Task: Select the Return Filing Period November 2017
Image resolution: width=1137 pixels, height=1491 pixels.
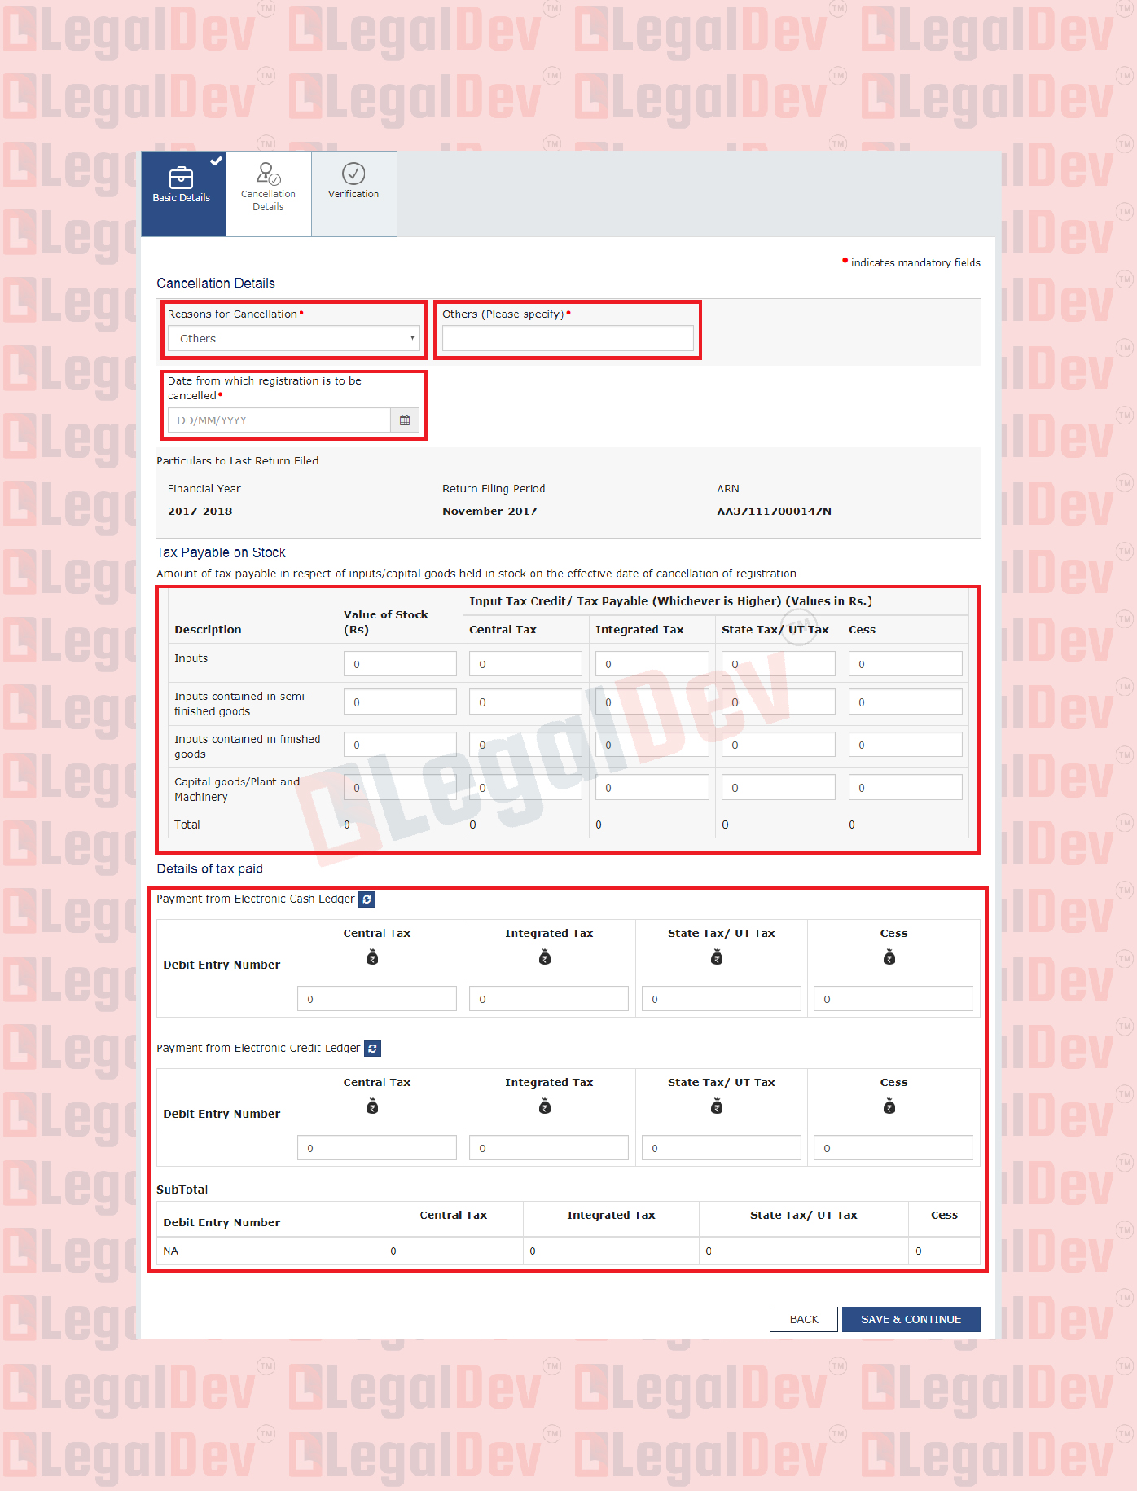Action: [489, 512]
